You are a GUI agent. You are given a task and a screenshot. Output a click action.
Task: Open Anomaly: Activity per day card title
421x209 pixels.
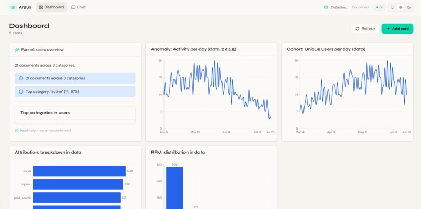click(x=193, y=49)
